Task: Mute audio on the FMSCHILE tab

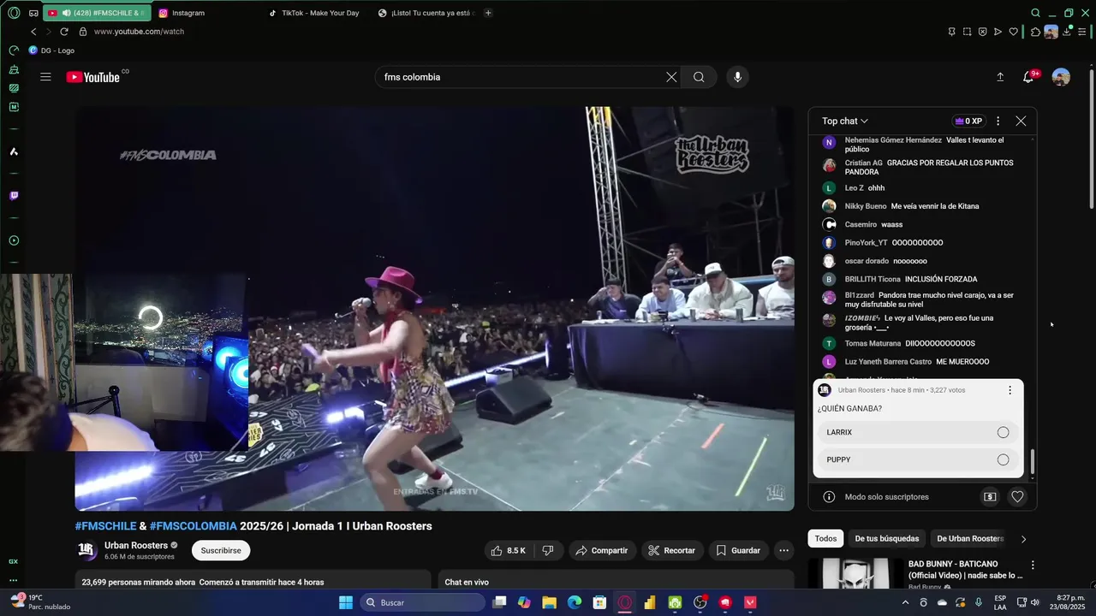Action: pos(66,13)
